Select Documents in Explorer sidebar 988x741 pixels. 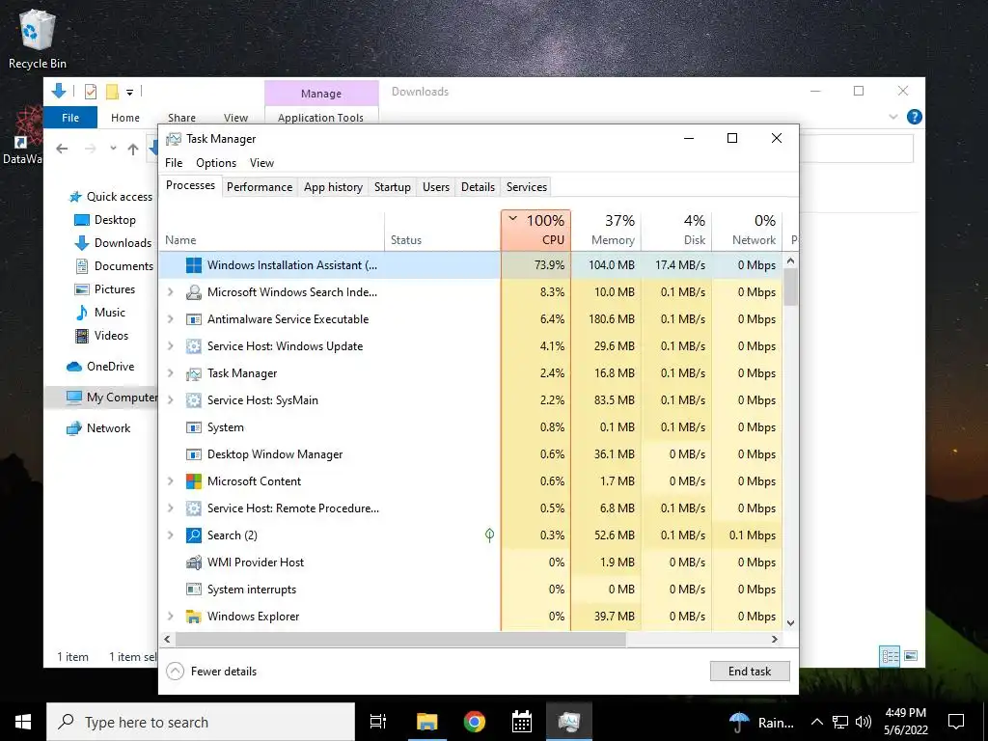tap(114, 266)
